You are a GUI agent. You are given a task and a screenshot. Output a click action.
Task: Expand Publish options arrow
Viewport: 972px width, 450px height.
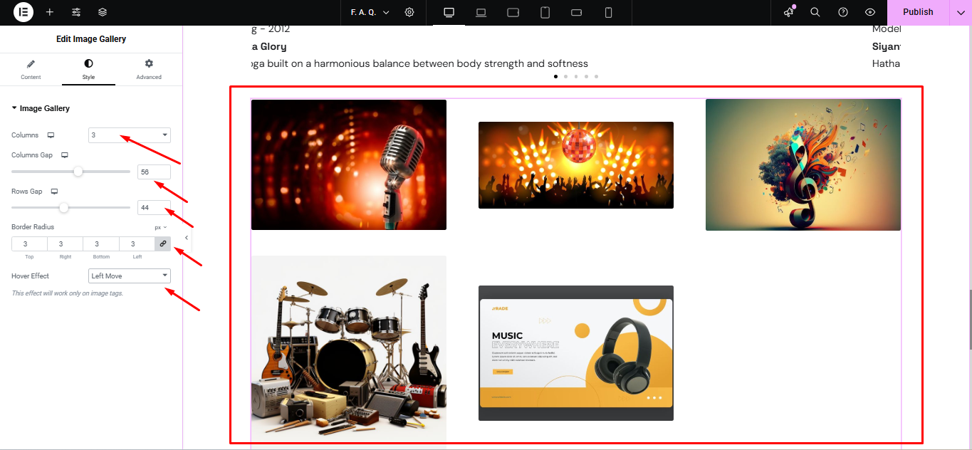tap(961, 12)
